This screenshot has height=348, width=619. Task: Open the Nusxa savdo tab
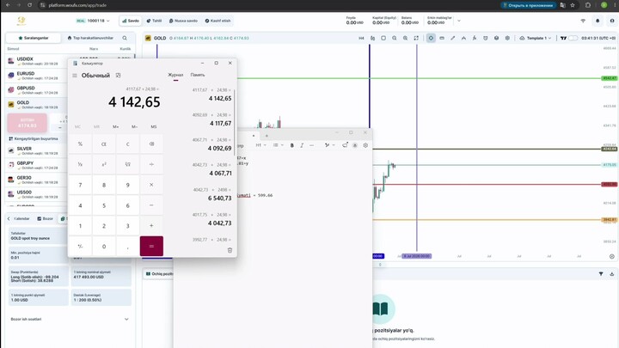183,21
